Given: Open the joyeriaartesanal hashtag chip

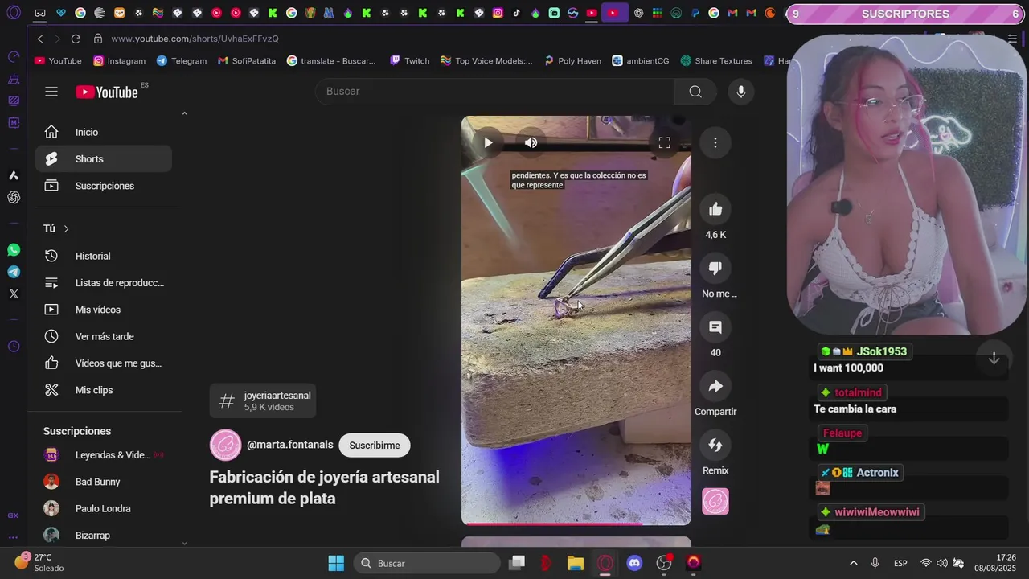Looking at the screenshot, I should [263, 400].
